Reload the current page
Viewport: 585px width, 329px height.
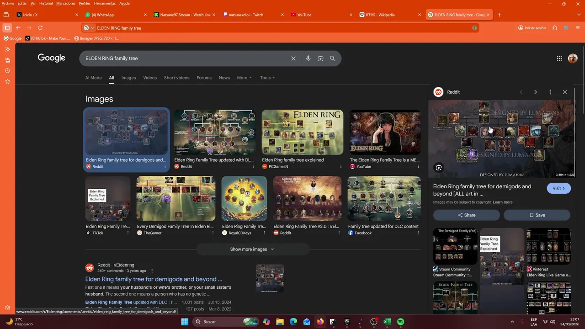pos(40,28)
